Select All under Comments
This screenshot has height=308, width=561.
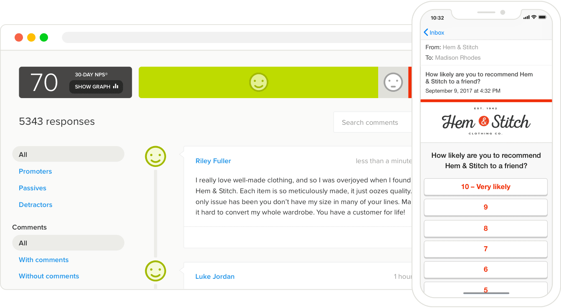[68, 242]
